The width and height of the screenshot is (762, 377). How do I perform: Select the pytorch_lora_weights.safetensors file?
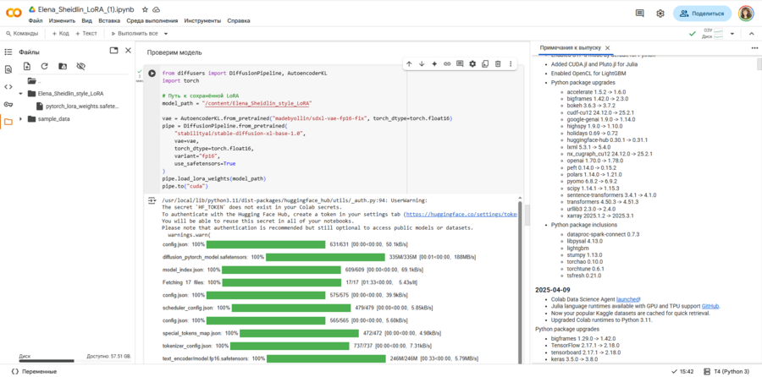point(82,107)
